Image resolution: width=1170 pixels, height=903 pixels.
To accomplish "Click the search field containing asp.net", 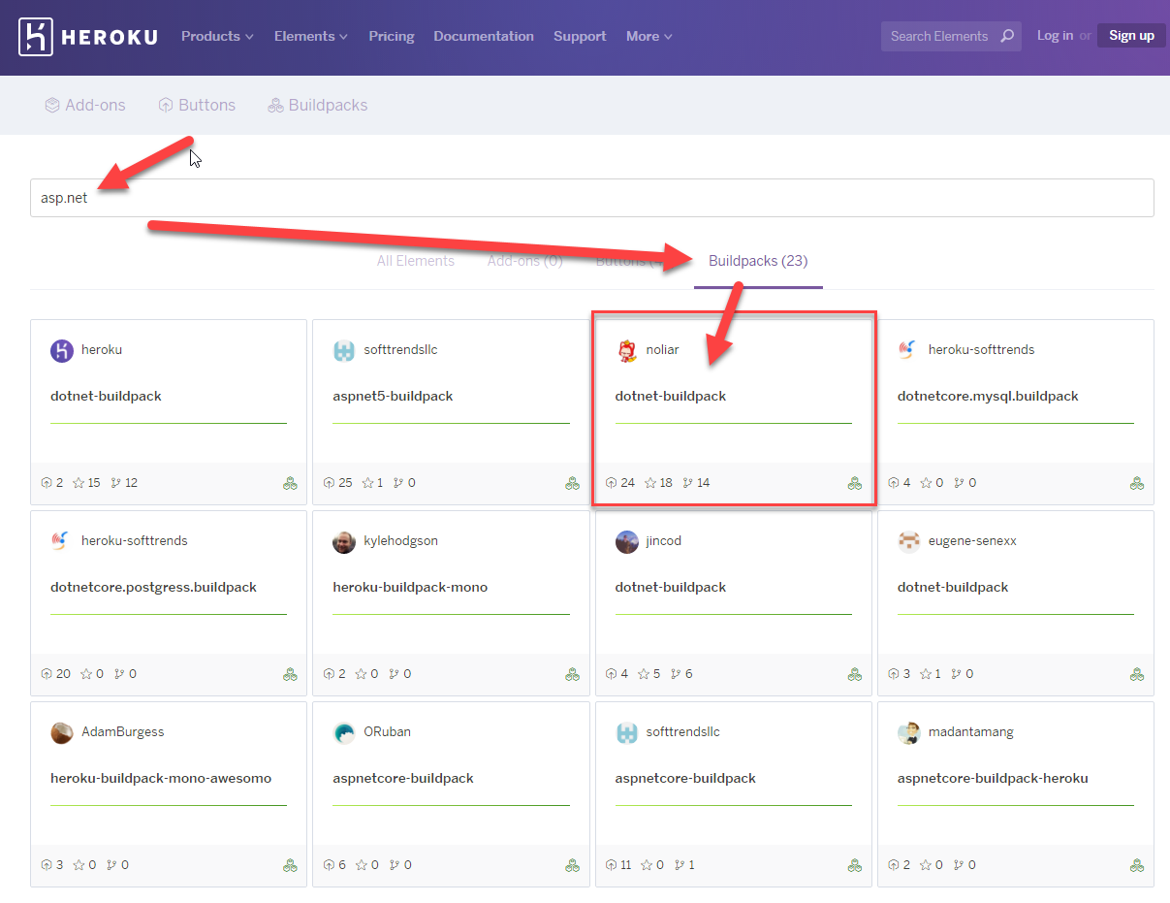I will 592,198.
